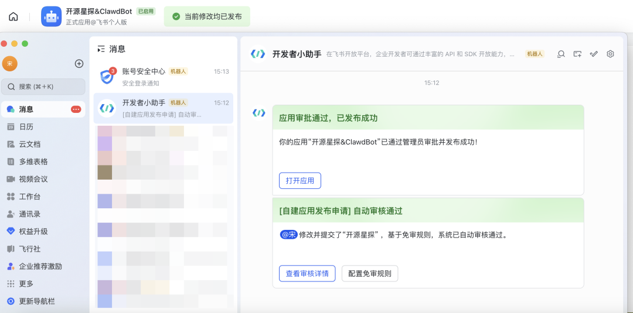Open the user avatar 宋
Screen dimensions: 633x313
(x=10, y=63)
